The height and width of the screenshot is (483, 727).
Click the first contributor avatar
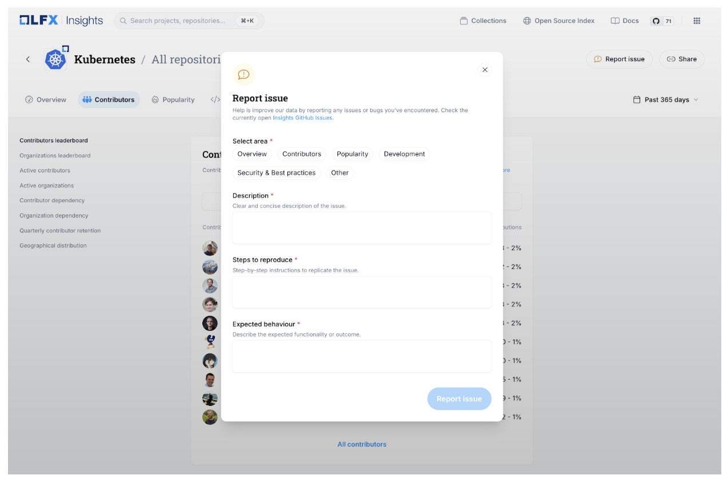[x=210, y=248]
